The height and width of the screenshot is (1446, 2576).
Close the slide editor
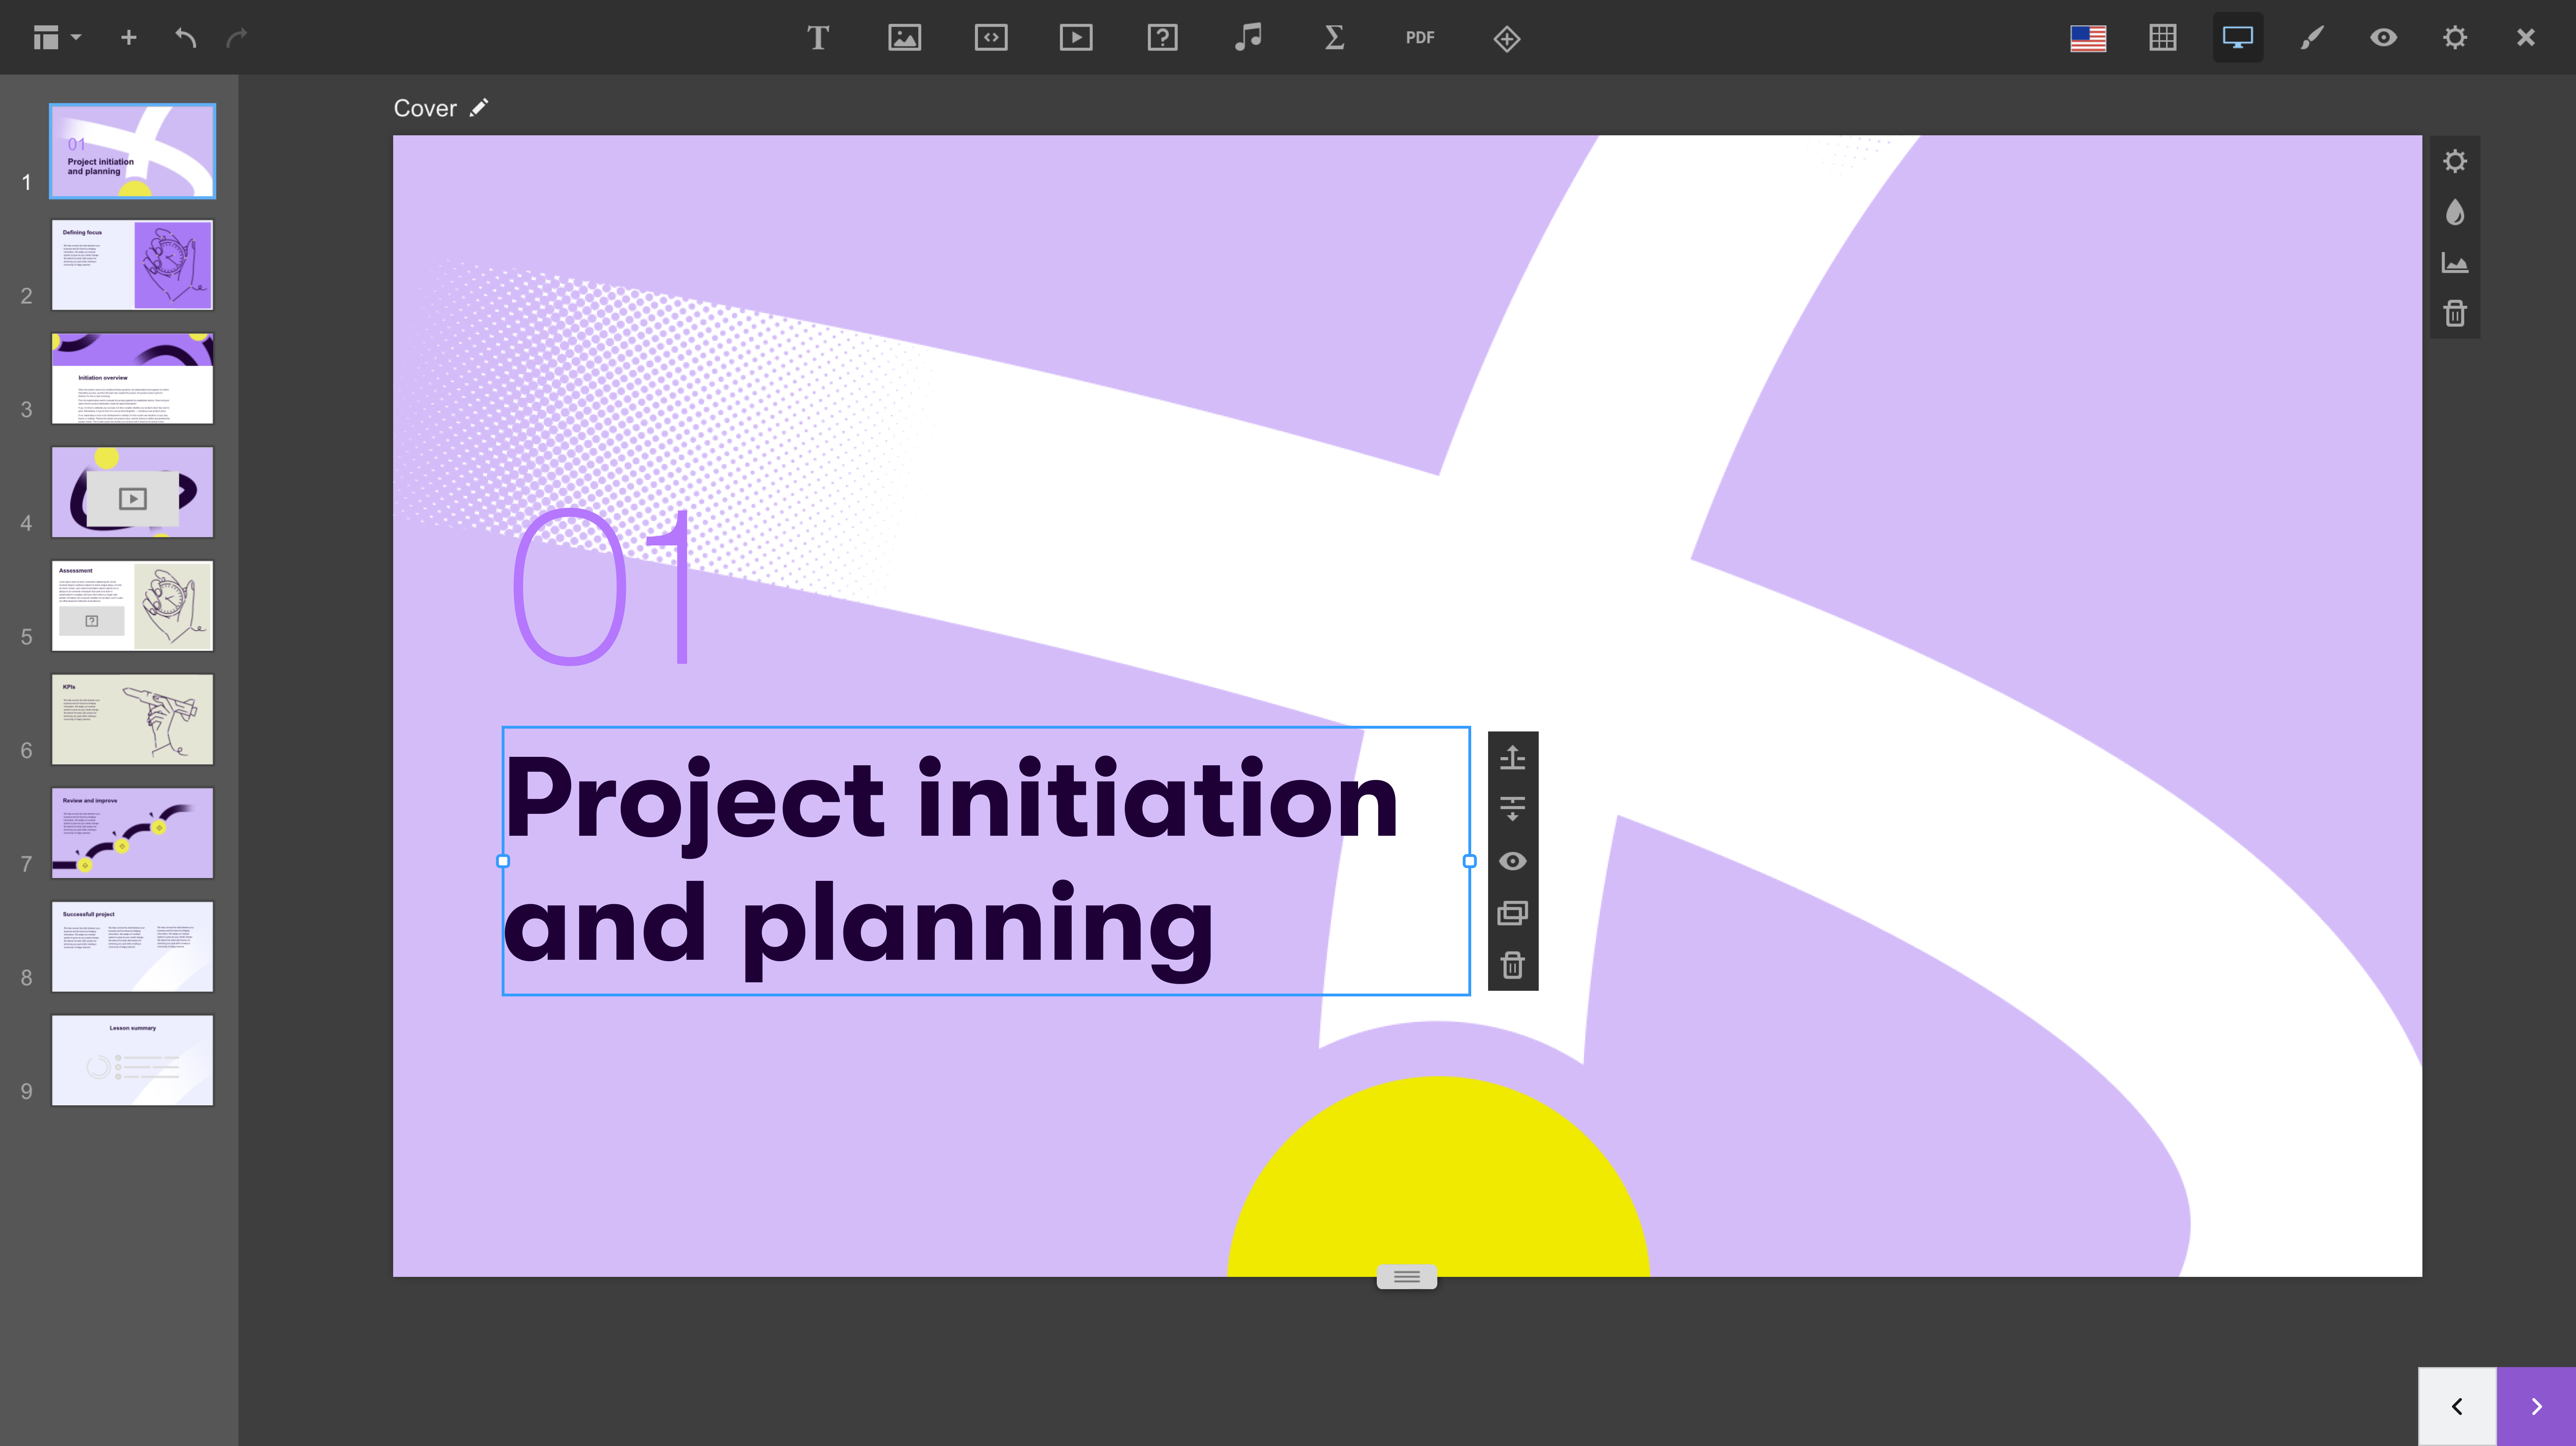point(2526,38)
